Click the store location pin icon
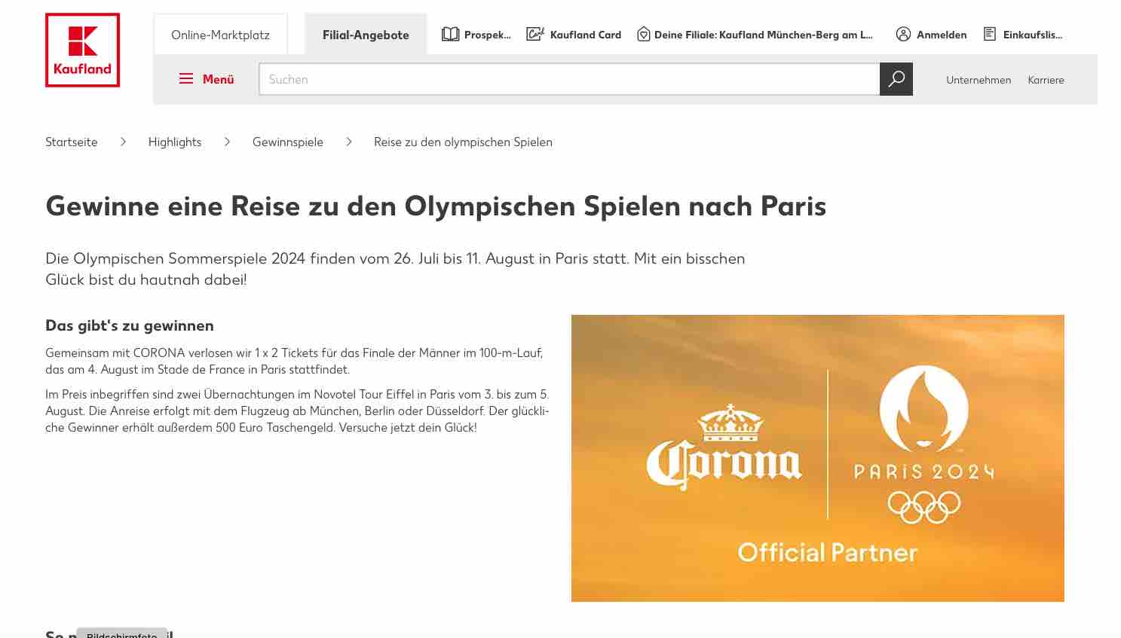 644,34
